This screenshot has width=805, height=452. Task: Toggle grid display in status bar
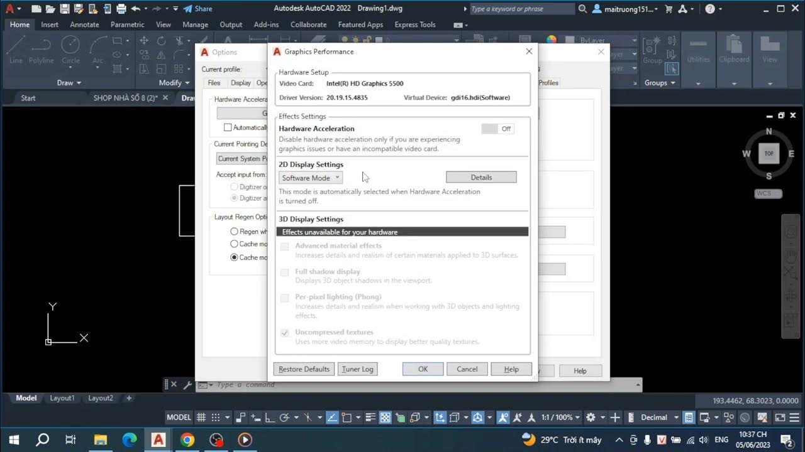coord(201,417)
